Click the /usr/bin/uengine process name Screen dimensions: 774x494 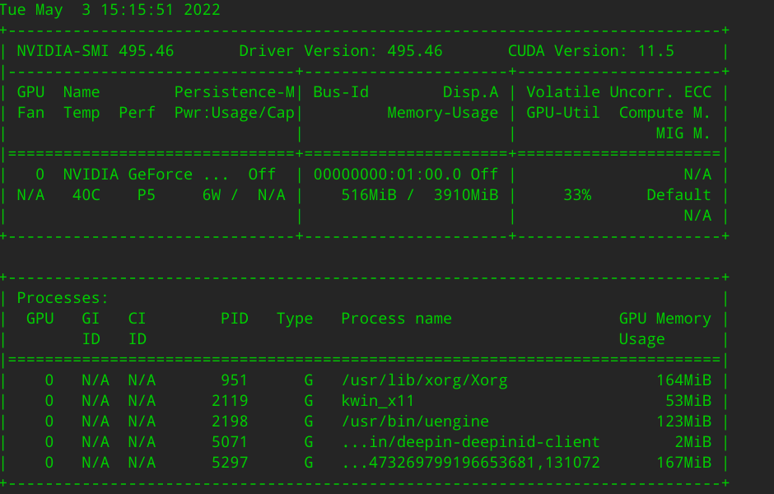(x=415, y=422)
